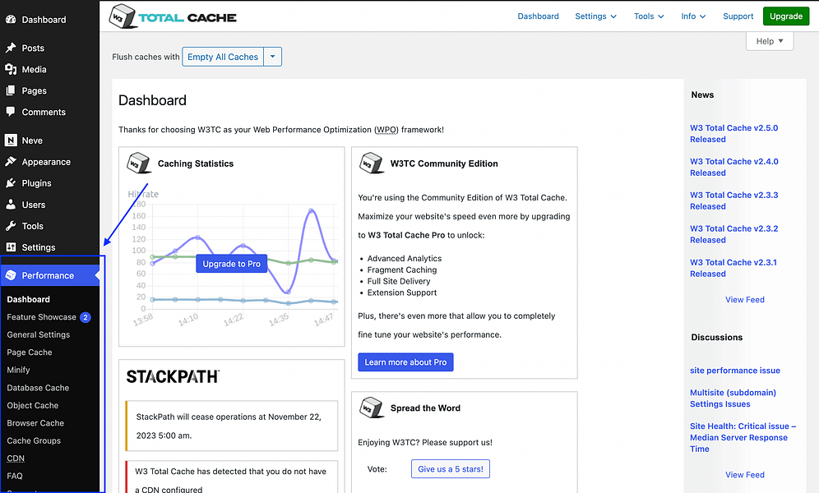Open General Settings under Performance

click(x=39, y=334)
